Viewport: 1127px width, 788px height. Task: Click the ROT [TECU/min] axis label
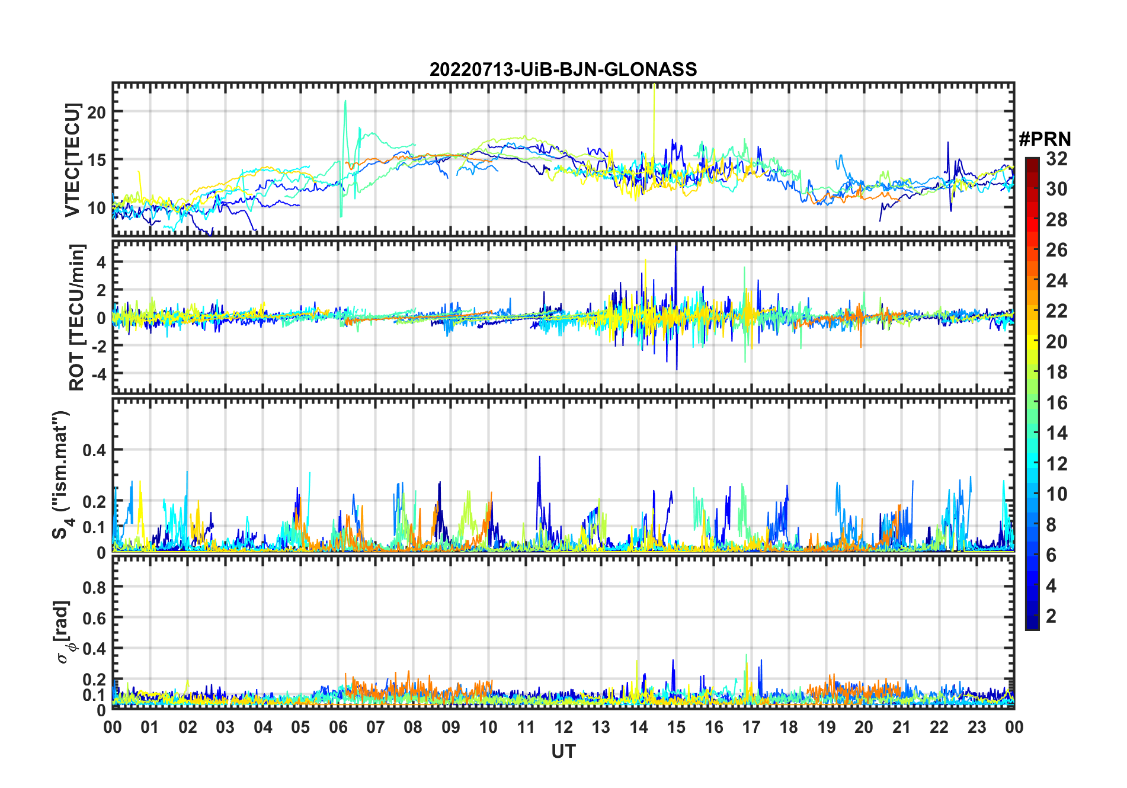tap(77, 317)
